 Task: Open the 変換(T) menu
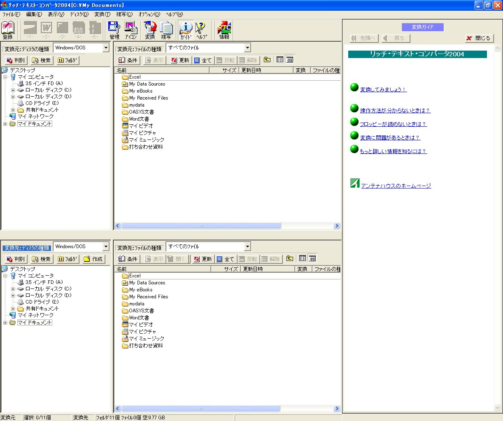point(102,14)
